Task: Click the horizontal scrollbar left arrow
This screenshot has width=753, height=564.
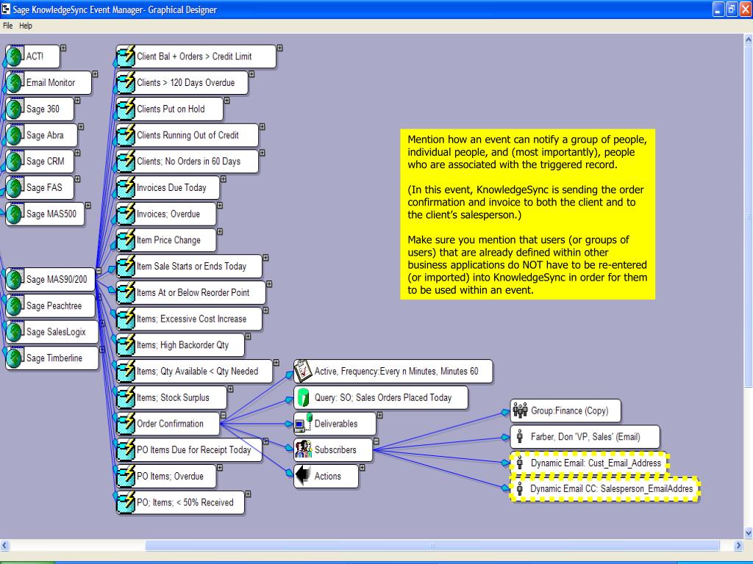Action: (5, 546)
